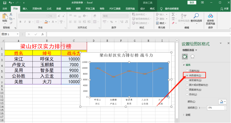Select Picture or texture fill (图片或纹理填充)

coord(187,85)
